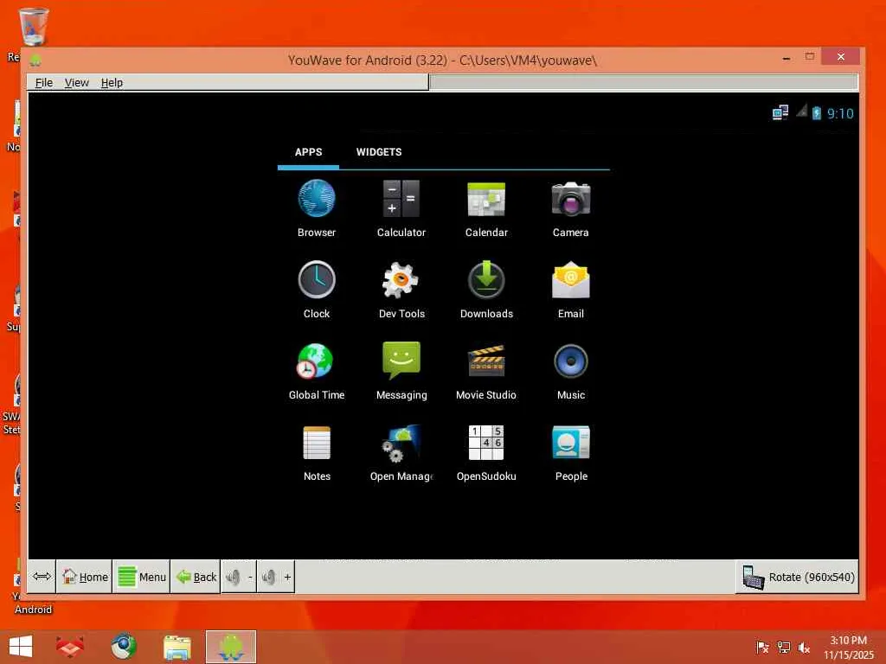Click Rotate (960x540) button

(797, 577)
